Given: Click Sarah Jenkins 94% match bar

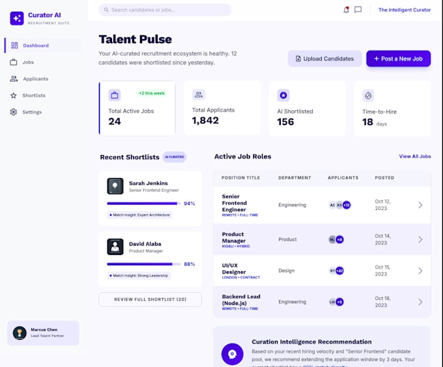Looking at the screenshot, I should click(144, 203).
